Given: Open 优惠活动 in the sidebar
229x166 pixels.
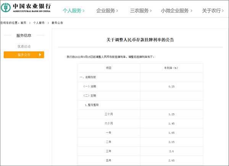Looking at the screenshot, I should point(24,46).
